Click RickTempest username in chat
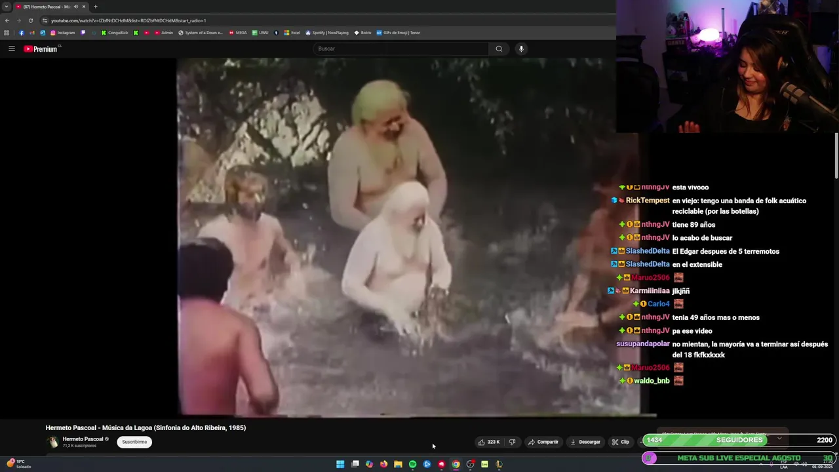Screen dimensions: 839x472 (648, 201)
